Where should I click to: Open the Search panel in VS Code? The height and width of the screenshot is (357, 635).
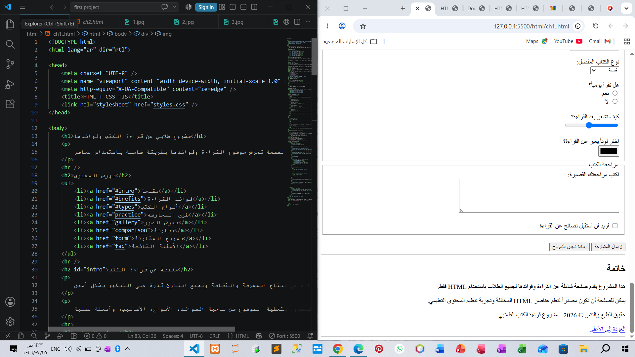[x=10, y=44]
